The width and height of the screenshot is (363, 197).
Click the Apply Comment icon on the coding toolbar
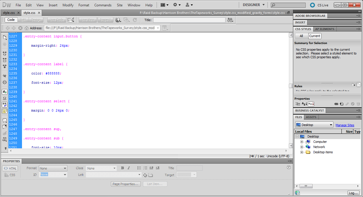(5, 121)
